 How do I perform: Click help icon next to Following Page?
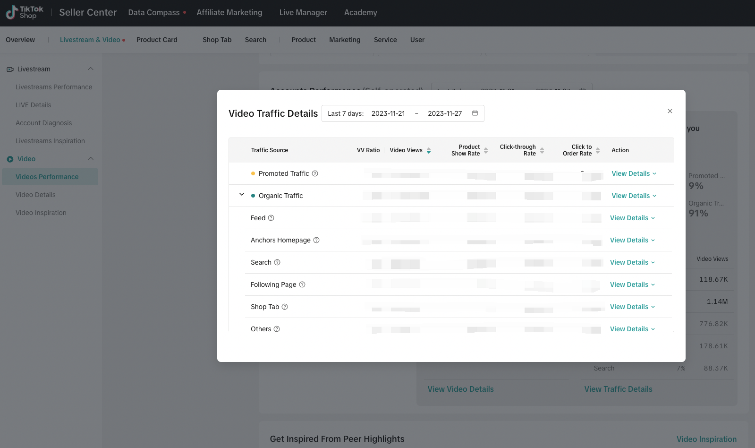(x=302, y=284)
